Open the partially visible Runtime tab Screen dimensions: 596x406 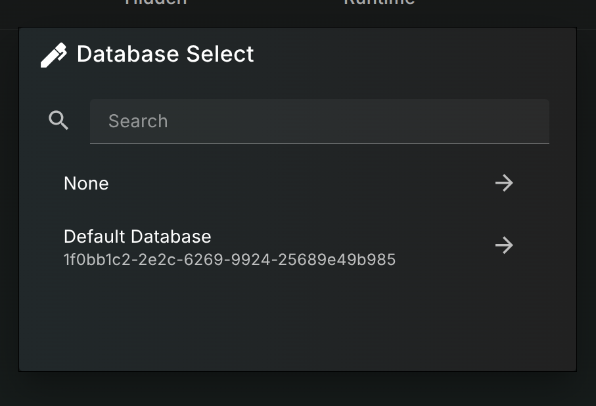pyautogui.click(x=379, y=3)
